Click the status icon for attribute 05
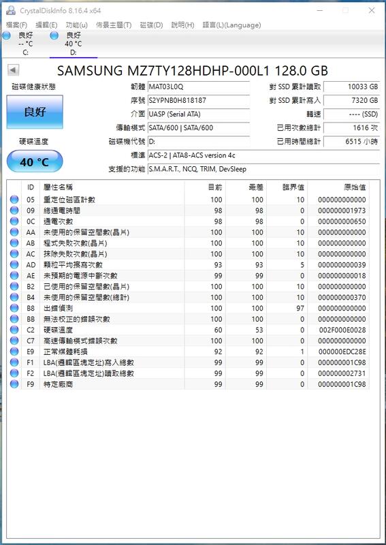Screen dimensions: 386x545 pyautogui.click(x=14, y=200)
